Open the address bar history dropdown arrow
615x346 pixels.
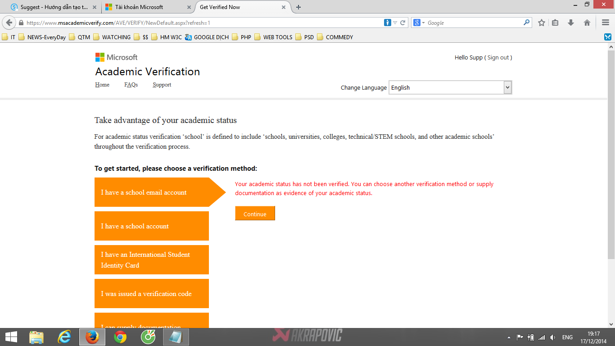click(x=395, y=23)
